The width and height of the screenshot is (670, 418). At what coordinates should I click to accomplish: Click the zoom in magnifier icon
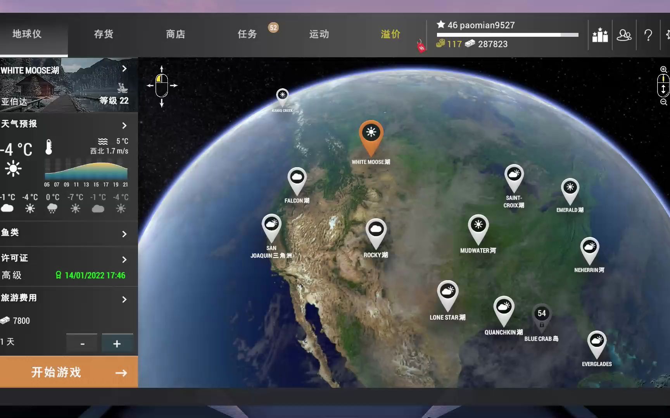click(x=663, y=69)
